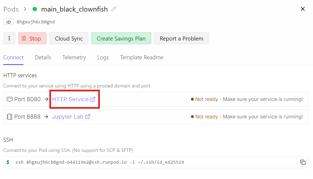
Task: Switch to the Details tab
Action: click(x=43, y=57)
